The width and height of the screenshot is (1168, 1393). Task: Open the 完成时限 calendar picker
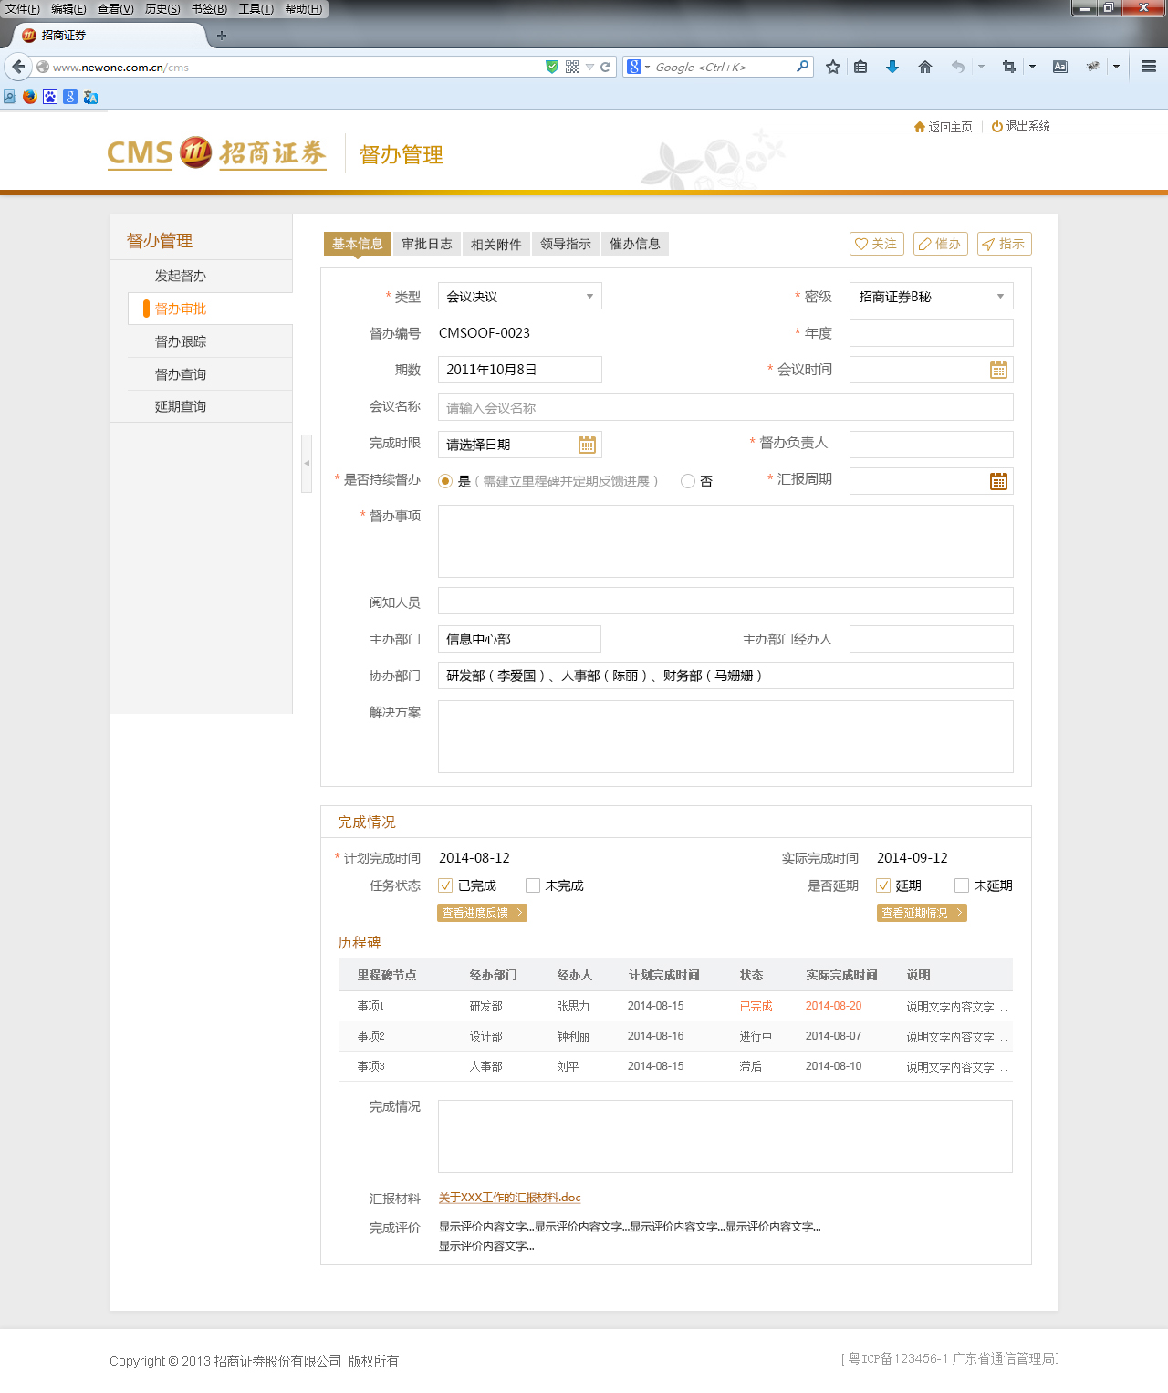tap(588, 445)
